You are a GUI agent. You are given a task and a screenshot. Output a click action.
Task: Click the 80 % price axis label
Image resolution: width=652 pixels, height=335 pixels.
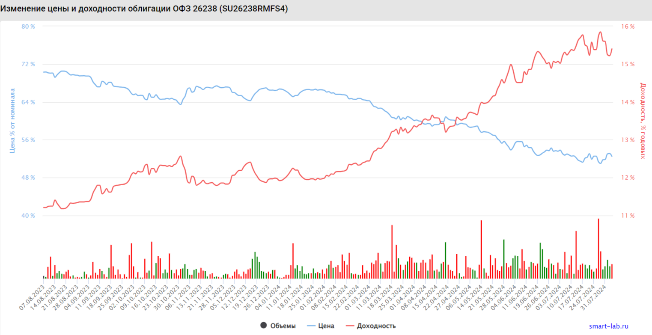[28, 27]
